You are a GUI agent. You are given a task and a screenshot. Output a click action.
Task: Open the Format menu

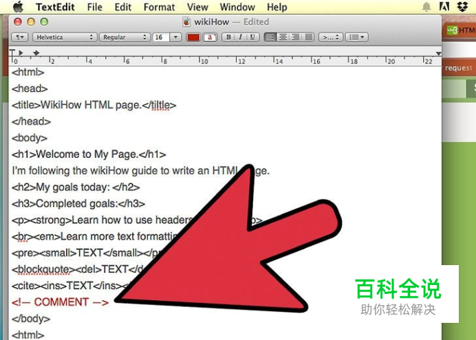click(159, 7)
